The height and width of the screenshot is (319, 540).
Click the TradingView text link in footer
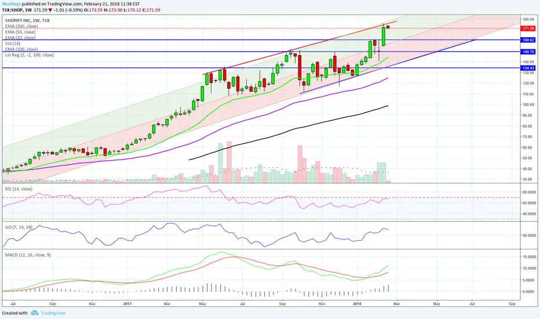(x=53, y=313)
